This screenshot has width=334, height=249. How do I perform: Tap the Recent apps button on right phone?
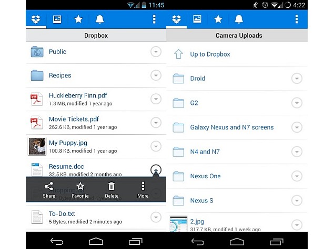pyautogui.click(x=277, y=242)
